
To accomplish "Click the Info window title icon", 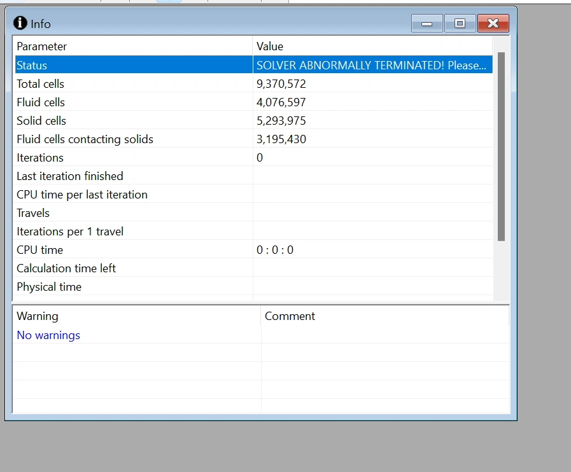I will point(20,23).
